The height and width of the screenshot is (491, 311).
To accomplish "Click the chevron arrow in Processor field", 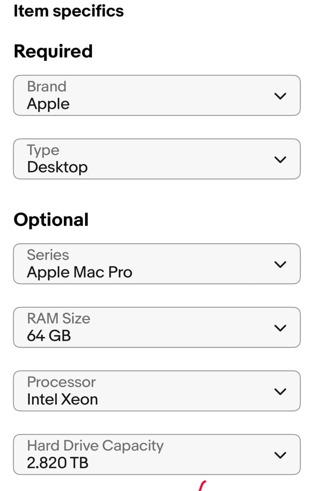I will 280,391.
